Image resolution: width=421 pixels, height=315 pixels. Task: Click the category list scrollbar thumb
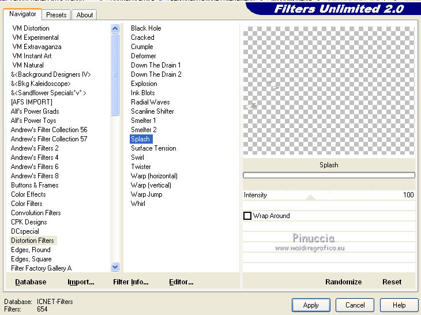[x=115, y=74]
